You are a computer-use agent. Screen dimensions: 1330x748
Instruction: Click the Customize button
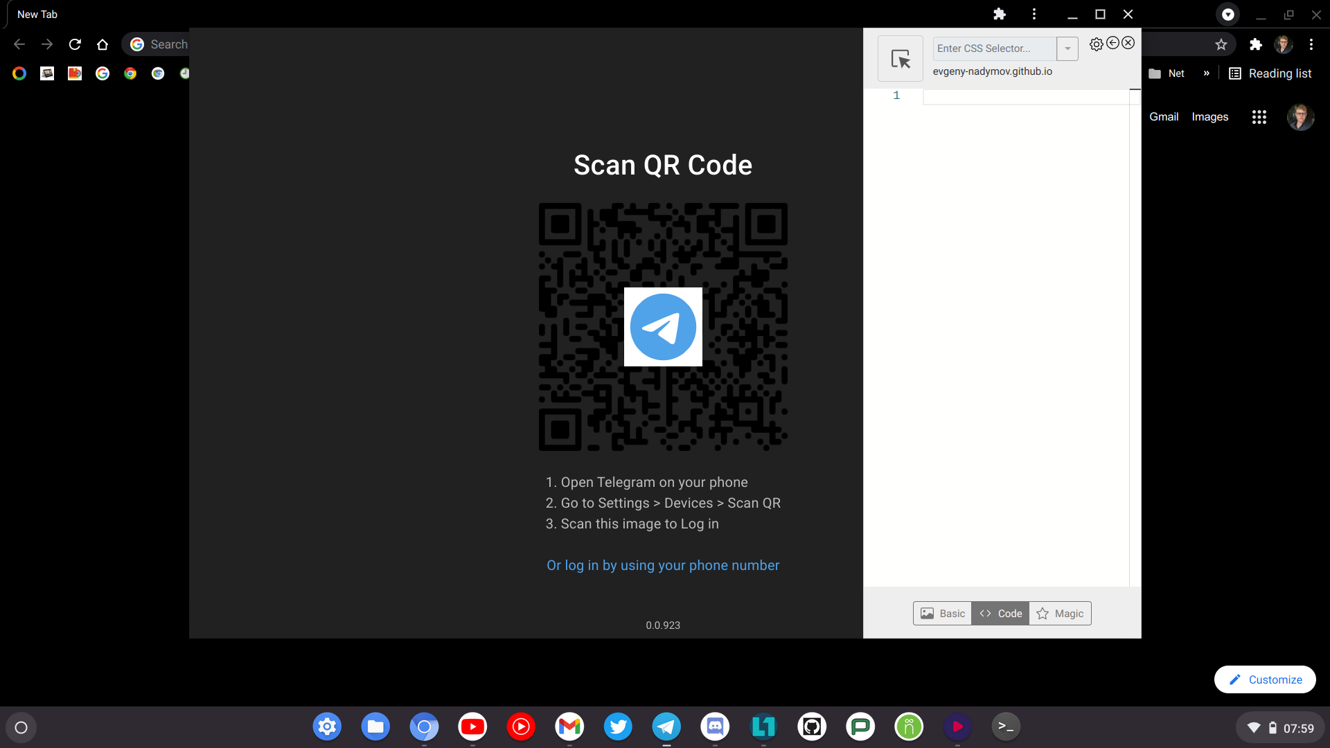pos(1265,679)
